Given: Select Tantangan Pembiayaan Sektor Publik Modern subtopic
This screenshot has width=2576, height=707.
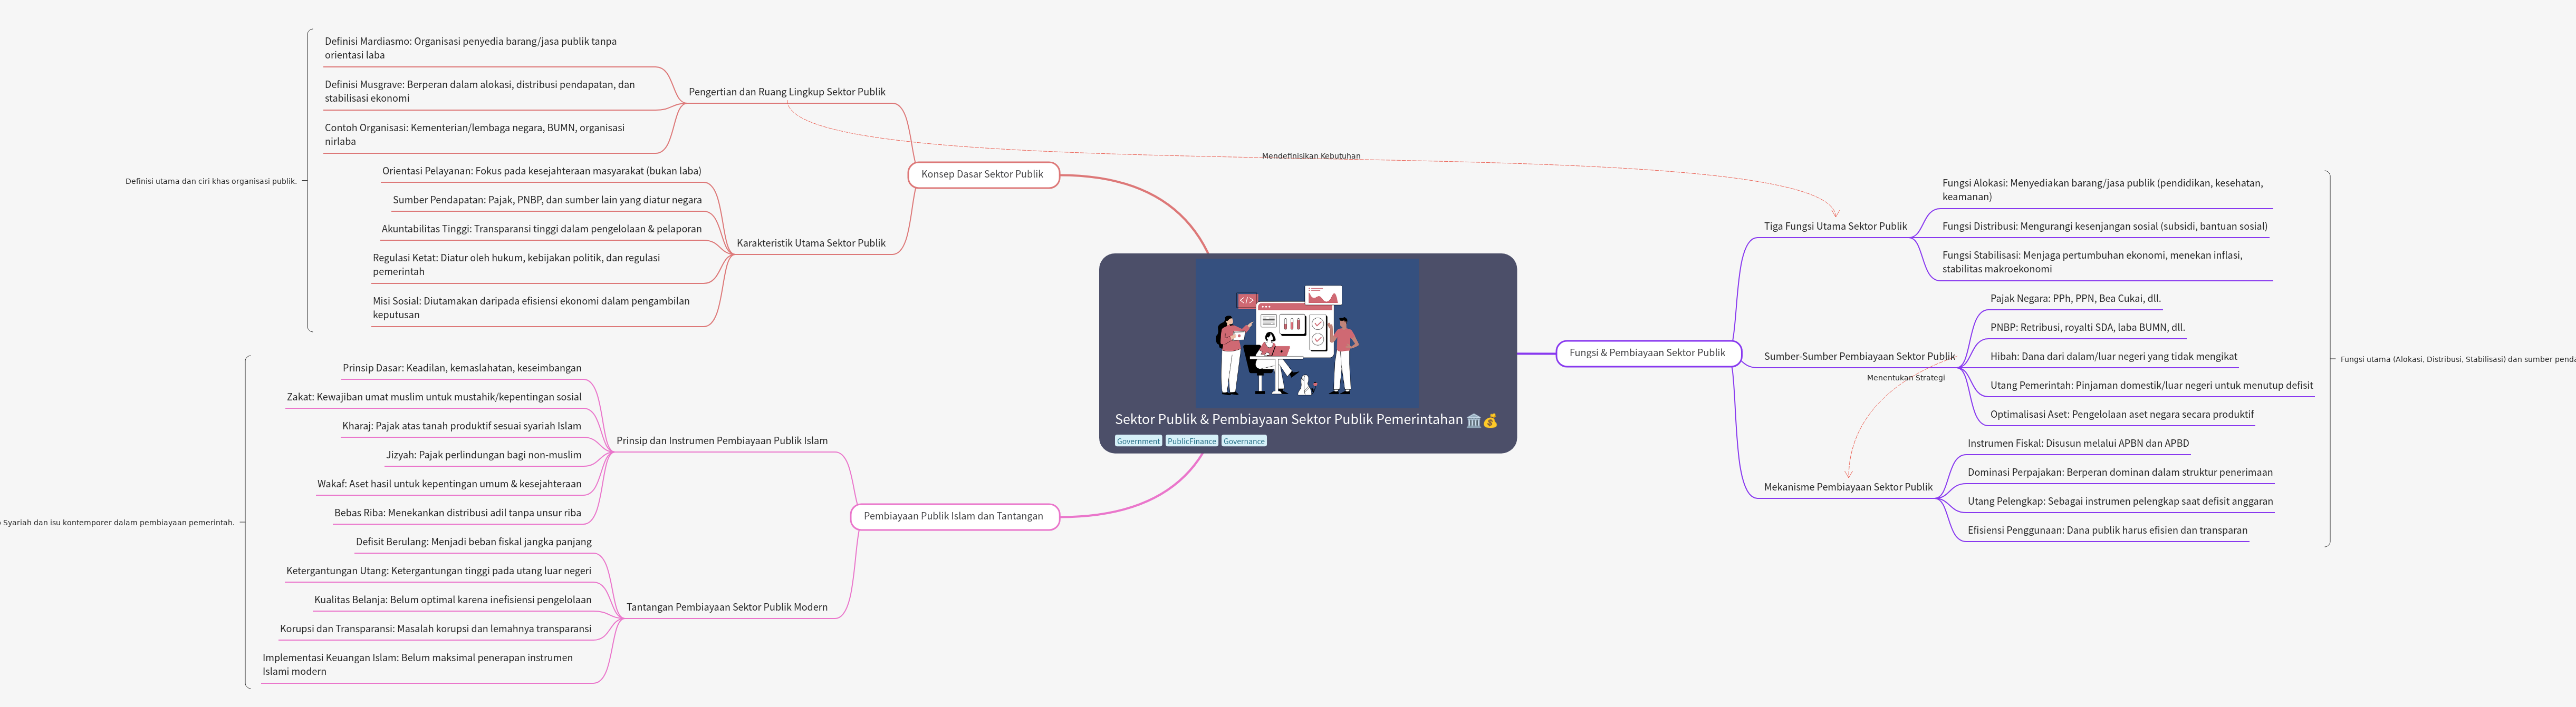Looking at the screenshot, I should pyautogui.click(x=726, y=607).
